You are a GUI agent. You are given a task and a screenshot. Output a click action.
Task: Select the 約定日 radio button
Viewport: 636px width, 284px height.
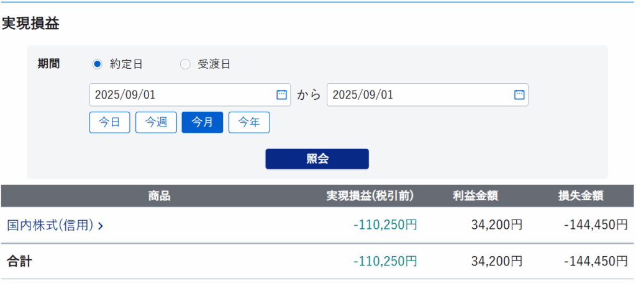point(97,64)
